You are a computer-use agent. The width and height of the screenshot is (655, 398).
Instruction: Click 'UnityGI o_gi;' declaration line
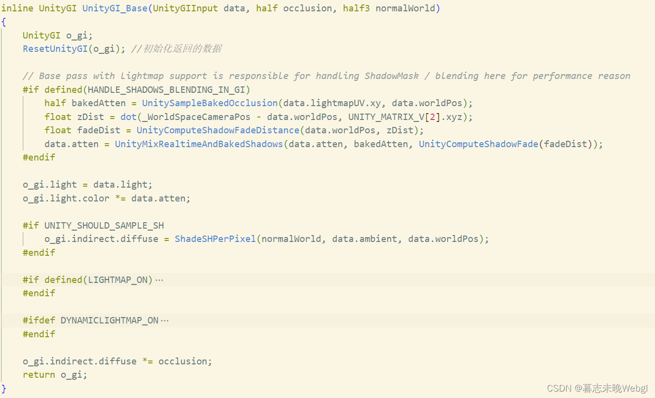58,35
